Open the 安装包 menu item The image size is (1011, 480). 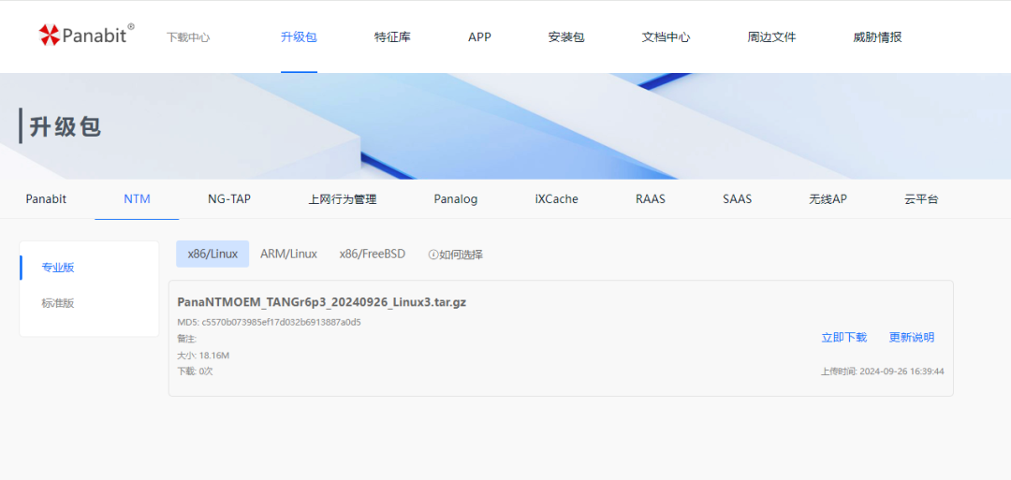tap(566, 37)
